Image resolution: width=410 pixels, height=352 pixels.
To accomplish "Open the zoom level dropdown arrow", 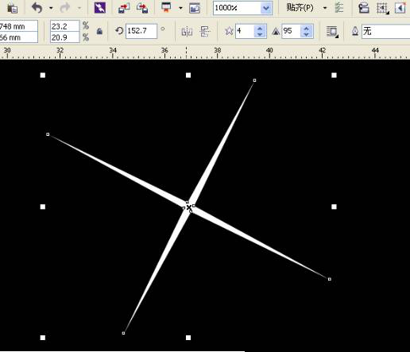I will 266,8.
